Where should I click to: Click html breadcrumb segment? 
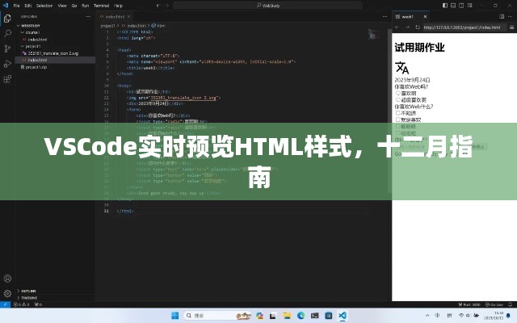(x=158, y=25)
